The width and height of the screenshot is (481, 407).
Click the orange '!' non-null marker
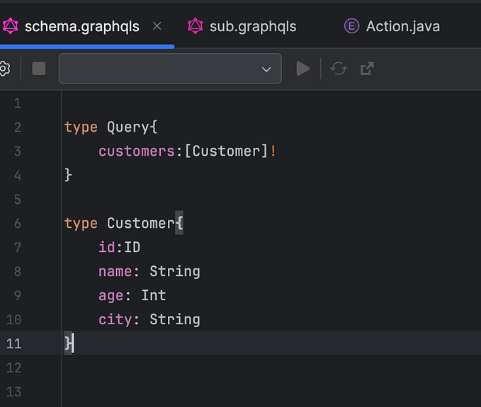click(x=273, y=151)
